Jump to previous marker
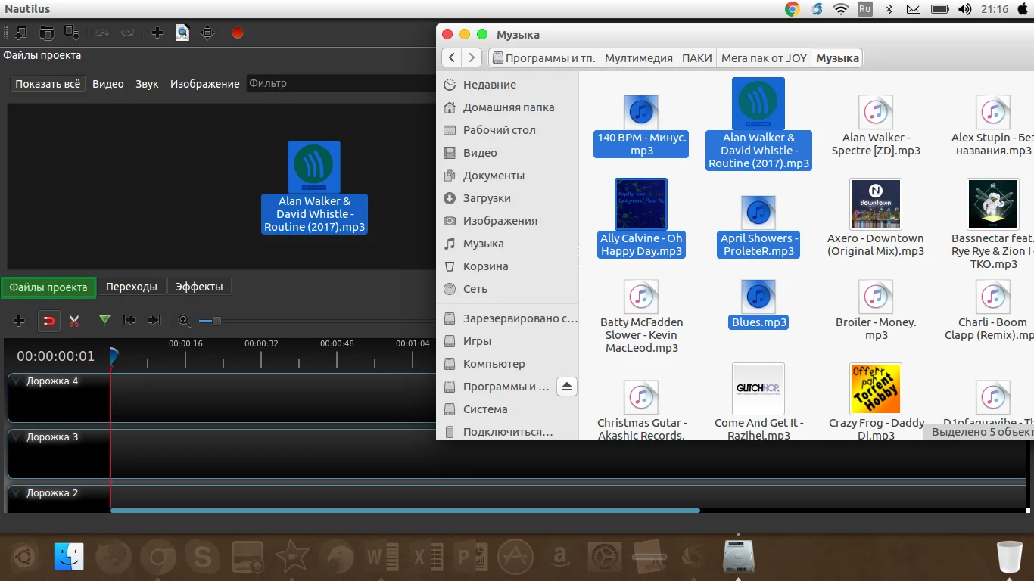This screenshot has height=581, width=1034. pos(129,321)
